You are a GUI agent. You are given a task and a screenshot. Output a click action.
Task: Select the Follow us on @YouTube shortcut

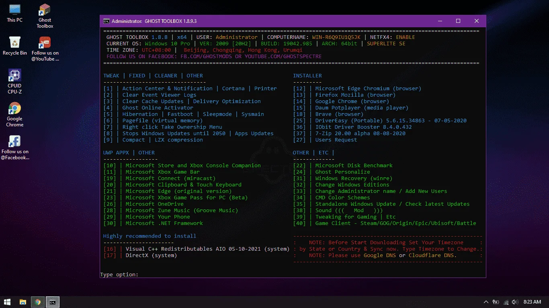[45, 49]
